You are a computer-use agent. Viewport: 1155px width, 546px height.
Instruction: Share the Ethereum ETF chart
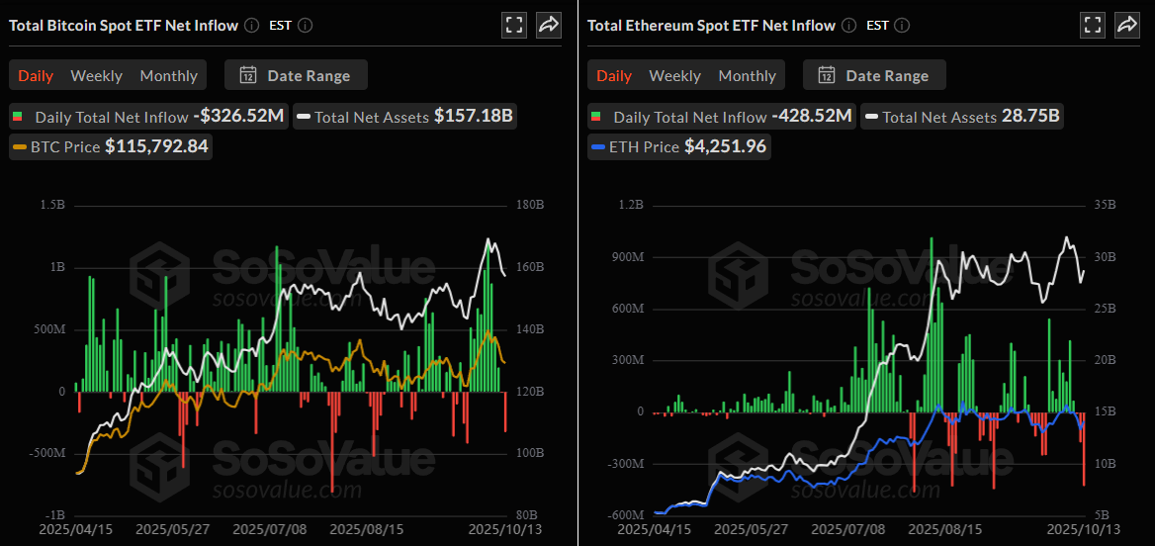pos(1127,26)
